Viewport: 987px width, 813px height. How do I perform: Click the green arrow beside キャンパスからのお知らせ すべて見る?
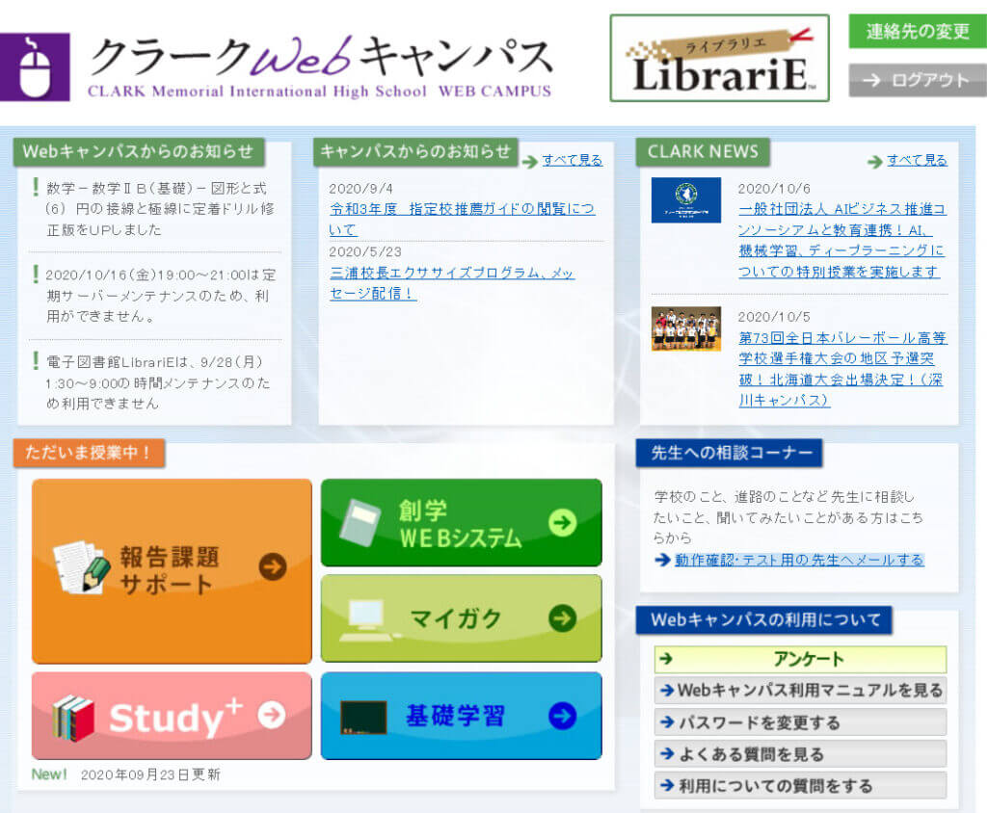[x=530, y=162]
